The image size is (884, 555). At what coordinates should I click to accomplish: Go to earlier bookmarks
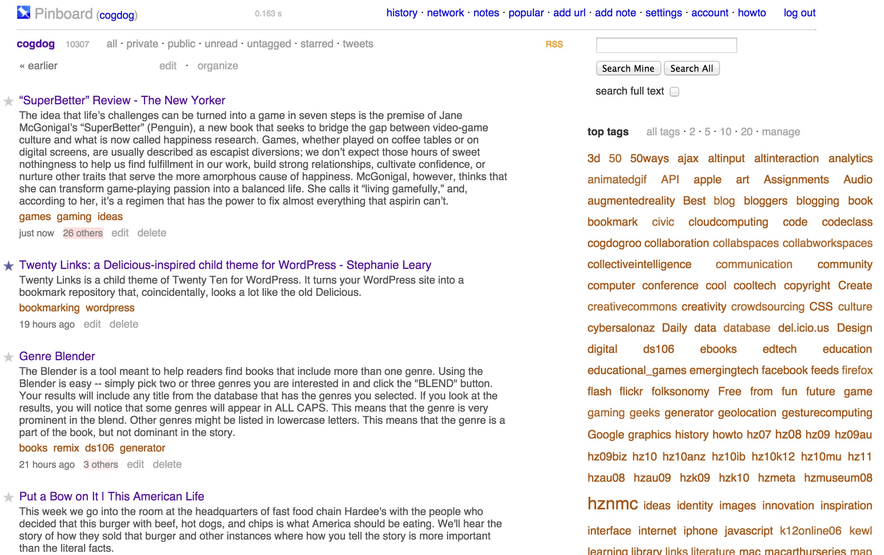pos(38,65)
